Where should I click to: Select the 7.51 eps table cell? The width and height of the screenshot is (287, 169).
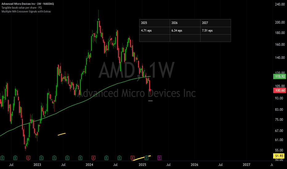tap(216, 30)
